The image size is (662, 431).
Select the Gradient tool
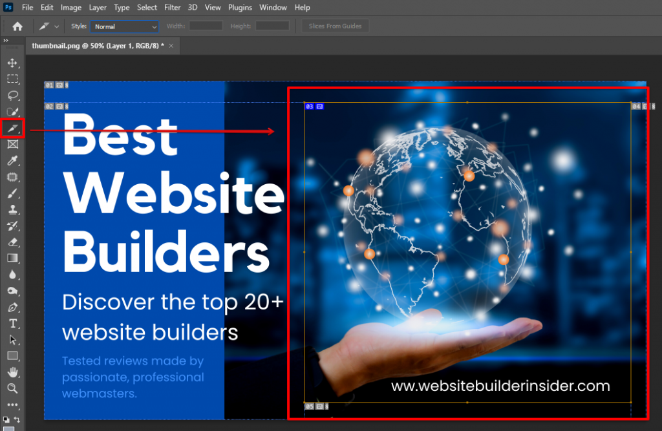coord(13,258)
